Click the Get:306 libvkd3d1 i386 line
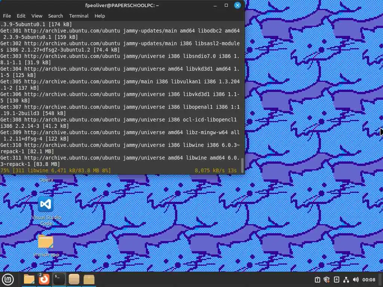Image resolution: width=383 pixels, height=287 pixels. pos(120,98)
